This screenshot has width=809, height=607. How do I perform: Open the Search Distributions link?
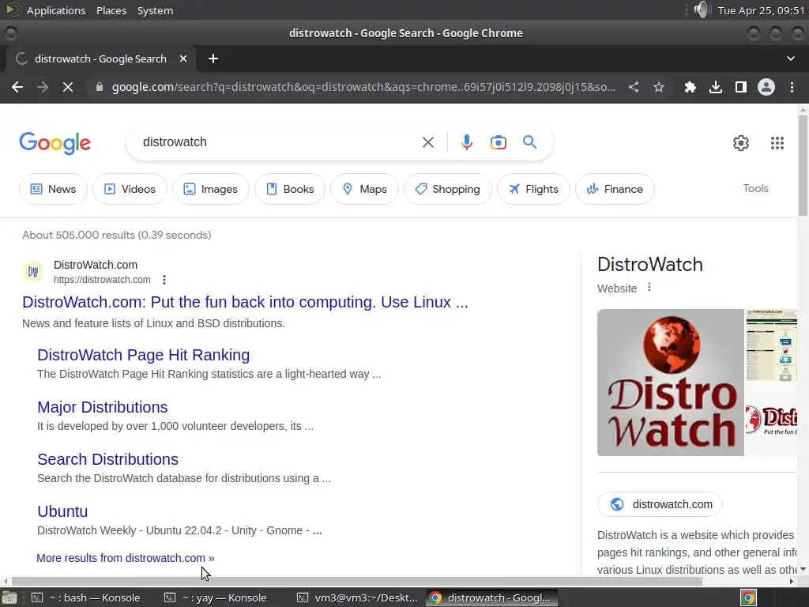pos(107,459)
